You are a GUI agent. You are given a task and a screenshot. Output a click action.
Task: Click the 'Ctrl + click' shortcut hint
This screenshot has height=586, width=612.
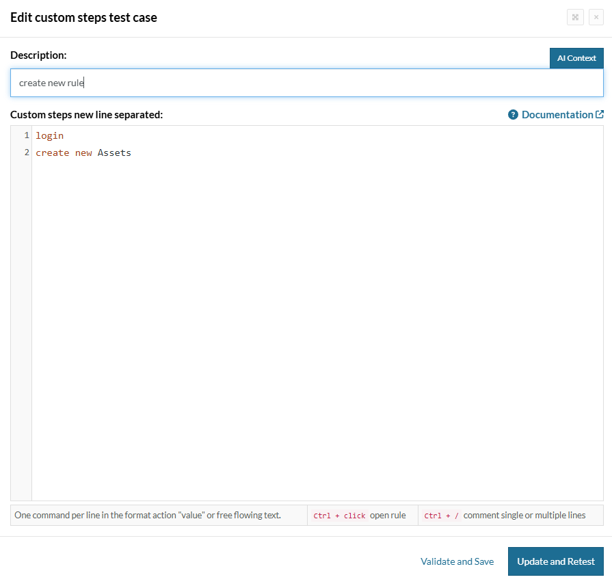339,516
